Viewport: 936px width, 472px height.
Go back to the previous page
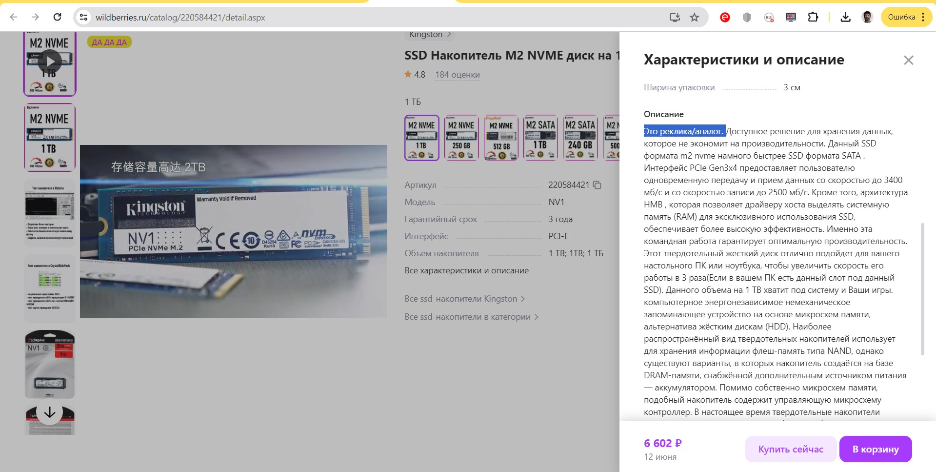(x=14, y=17)
